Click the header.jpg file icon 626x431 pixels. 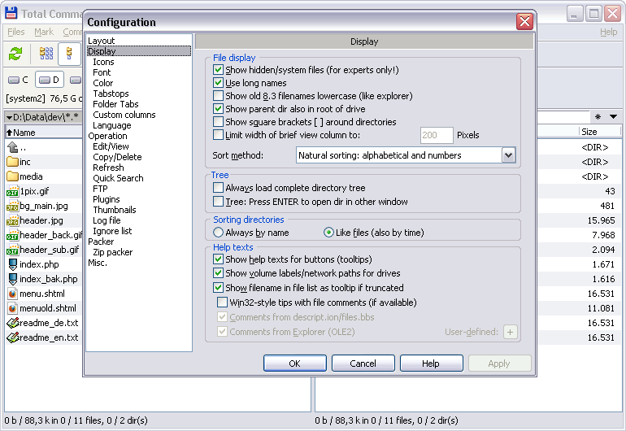(x=13, y=220)
